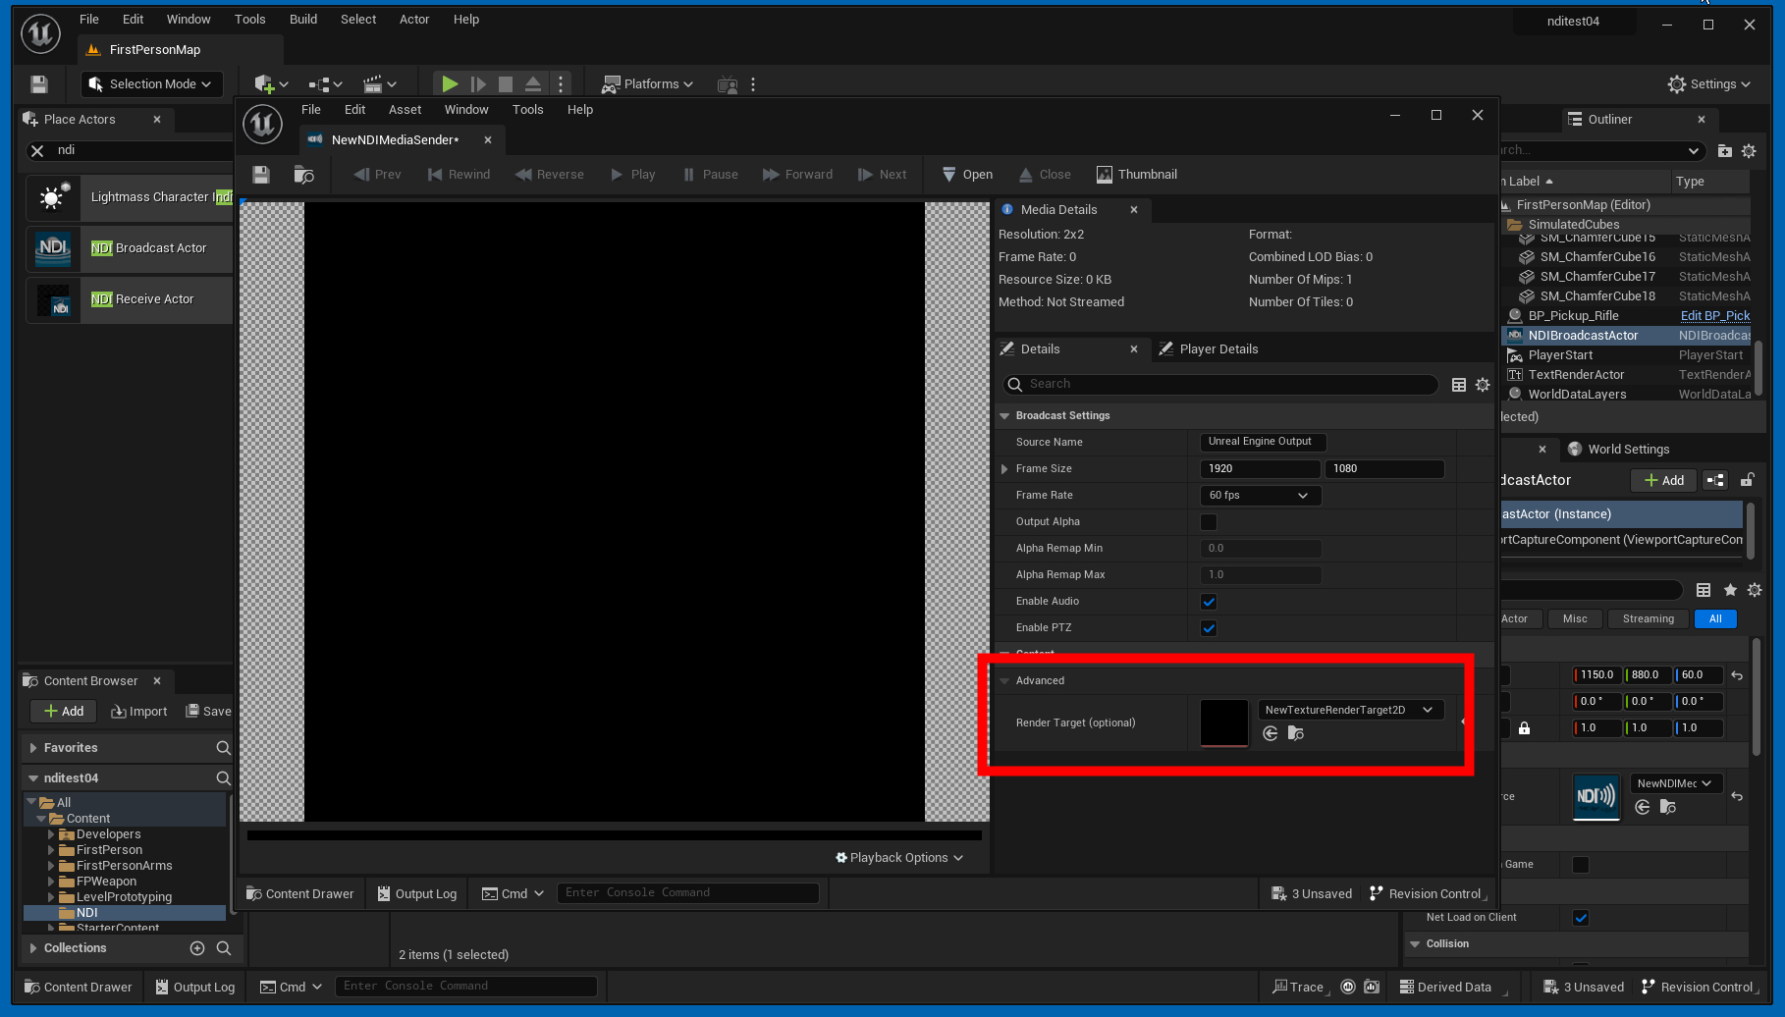Image resolution: width=1785 pixels, height=1017 pixels.
Task: Click the Import button in Content Browser
Action: point(139,712)
